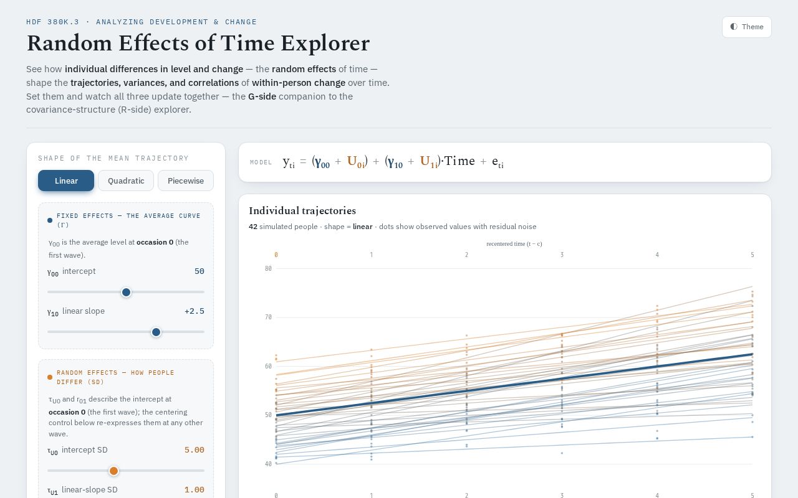Screen dimensions: 798x498
Task: Click the orange 0 on the recentered time axis
Action: pos(276,255)
